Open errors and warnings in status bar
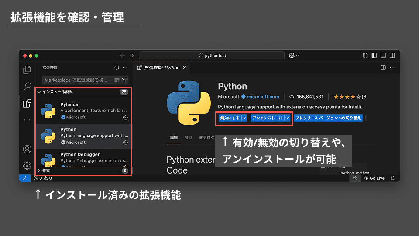 43,178
